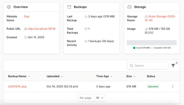Image resolution: width=184 pixels, height=105 pixels.
Task: Sort by Time Ago column chevron
Action: pos(111,76)
